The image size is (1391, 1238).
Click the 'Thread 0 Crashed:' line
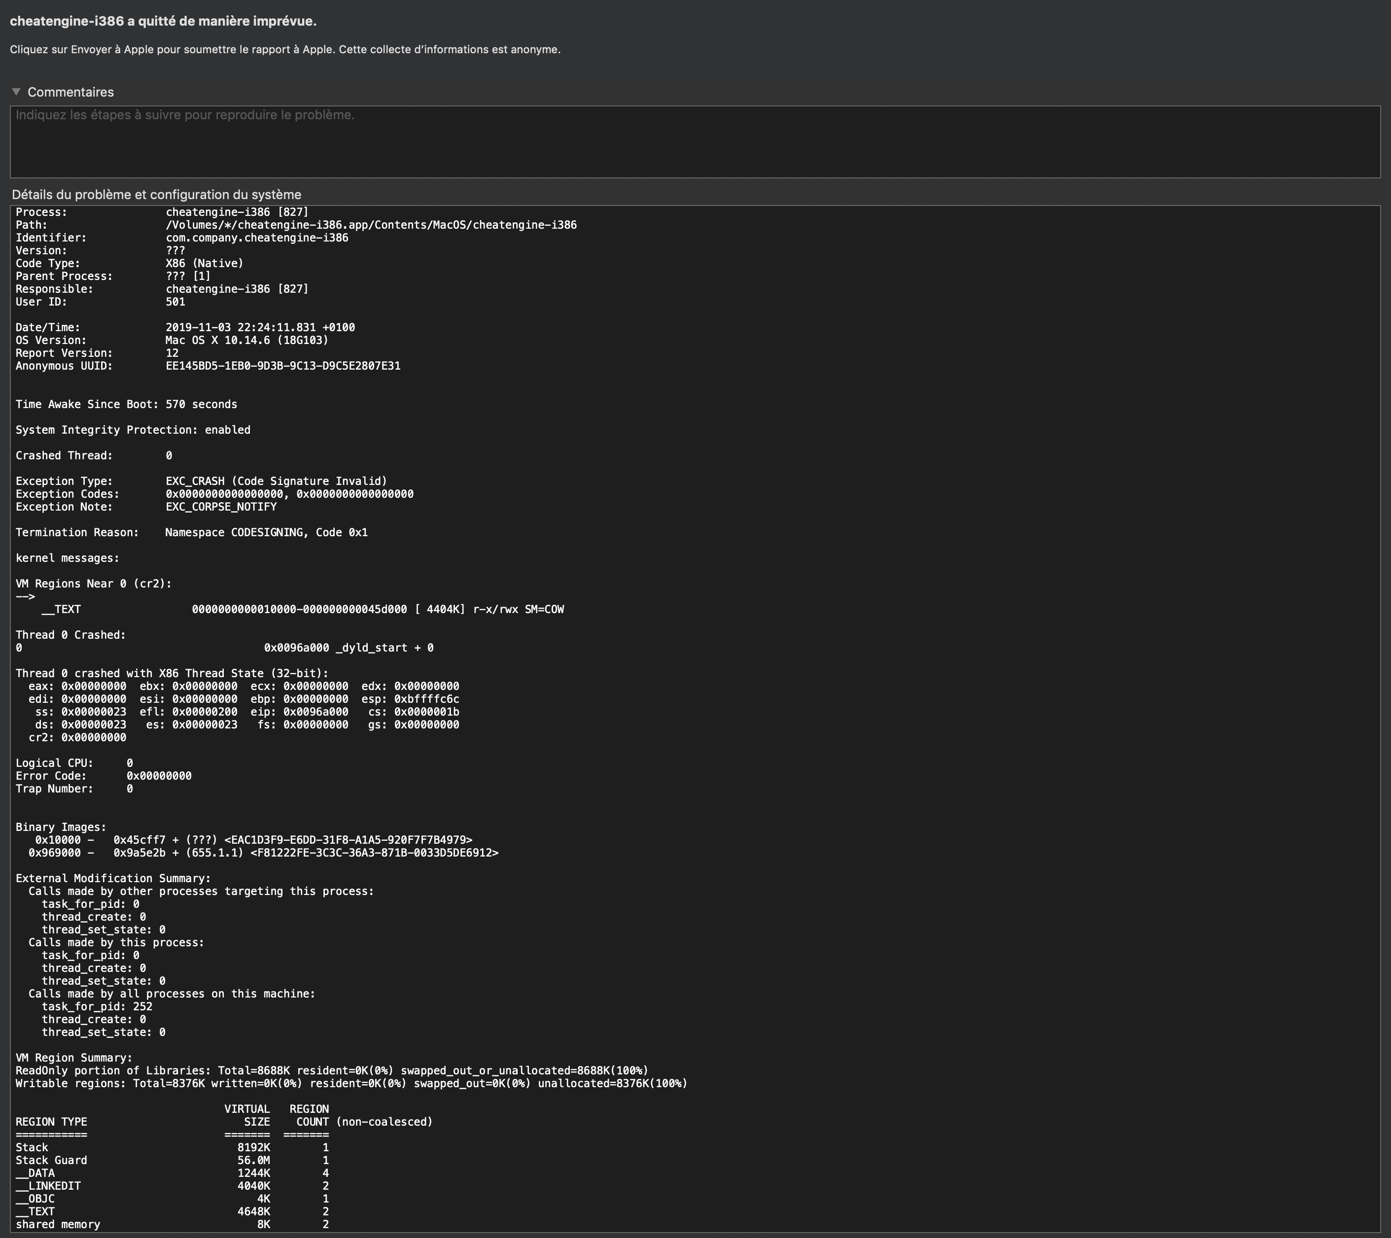click(71, 635)
